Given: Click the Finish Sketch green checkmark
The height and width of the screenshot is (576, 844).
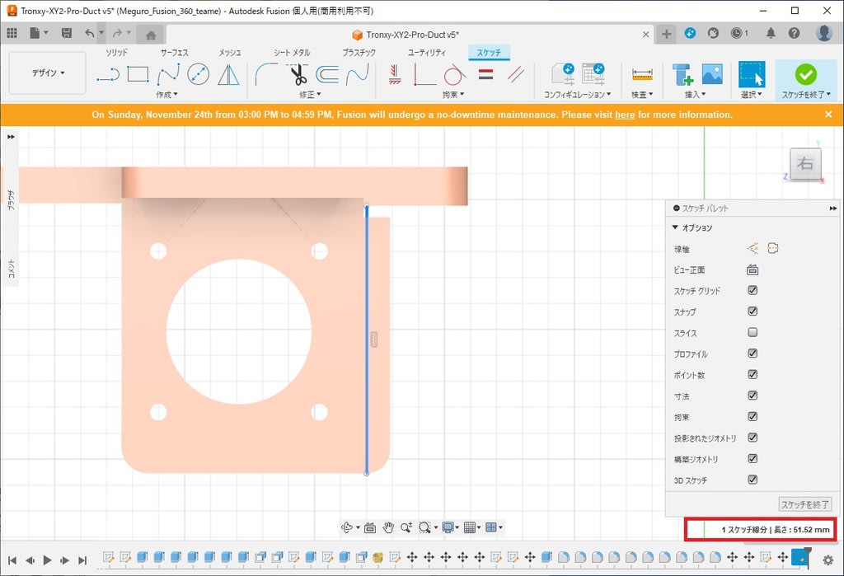Looking at the screenshot, I should (x=806, y=74).
